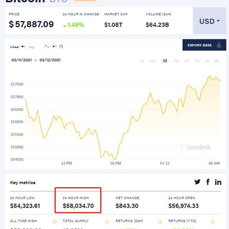The height and width of the screenshot is (229, 229).
Task: Select the 1d time range tab
Action: [165, 61]
